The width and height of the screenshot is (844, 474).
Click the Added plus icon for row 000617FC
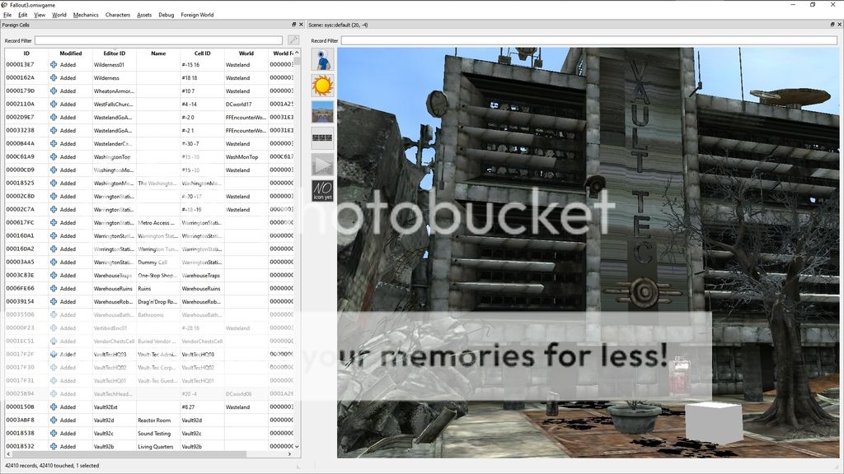(54, 222)
